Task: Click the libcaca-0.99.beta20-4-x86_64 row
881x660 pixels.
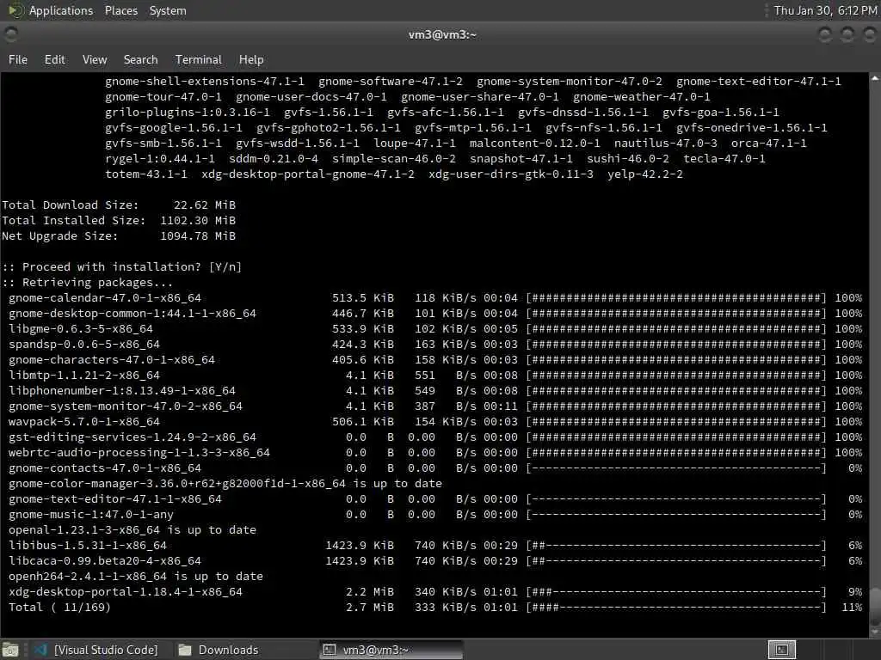Action: click(x=434, y=560)
